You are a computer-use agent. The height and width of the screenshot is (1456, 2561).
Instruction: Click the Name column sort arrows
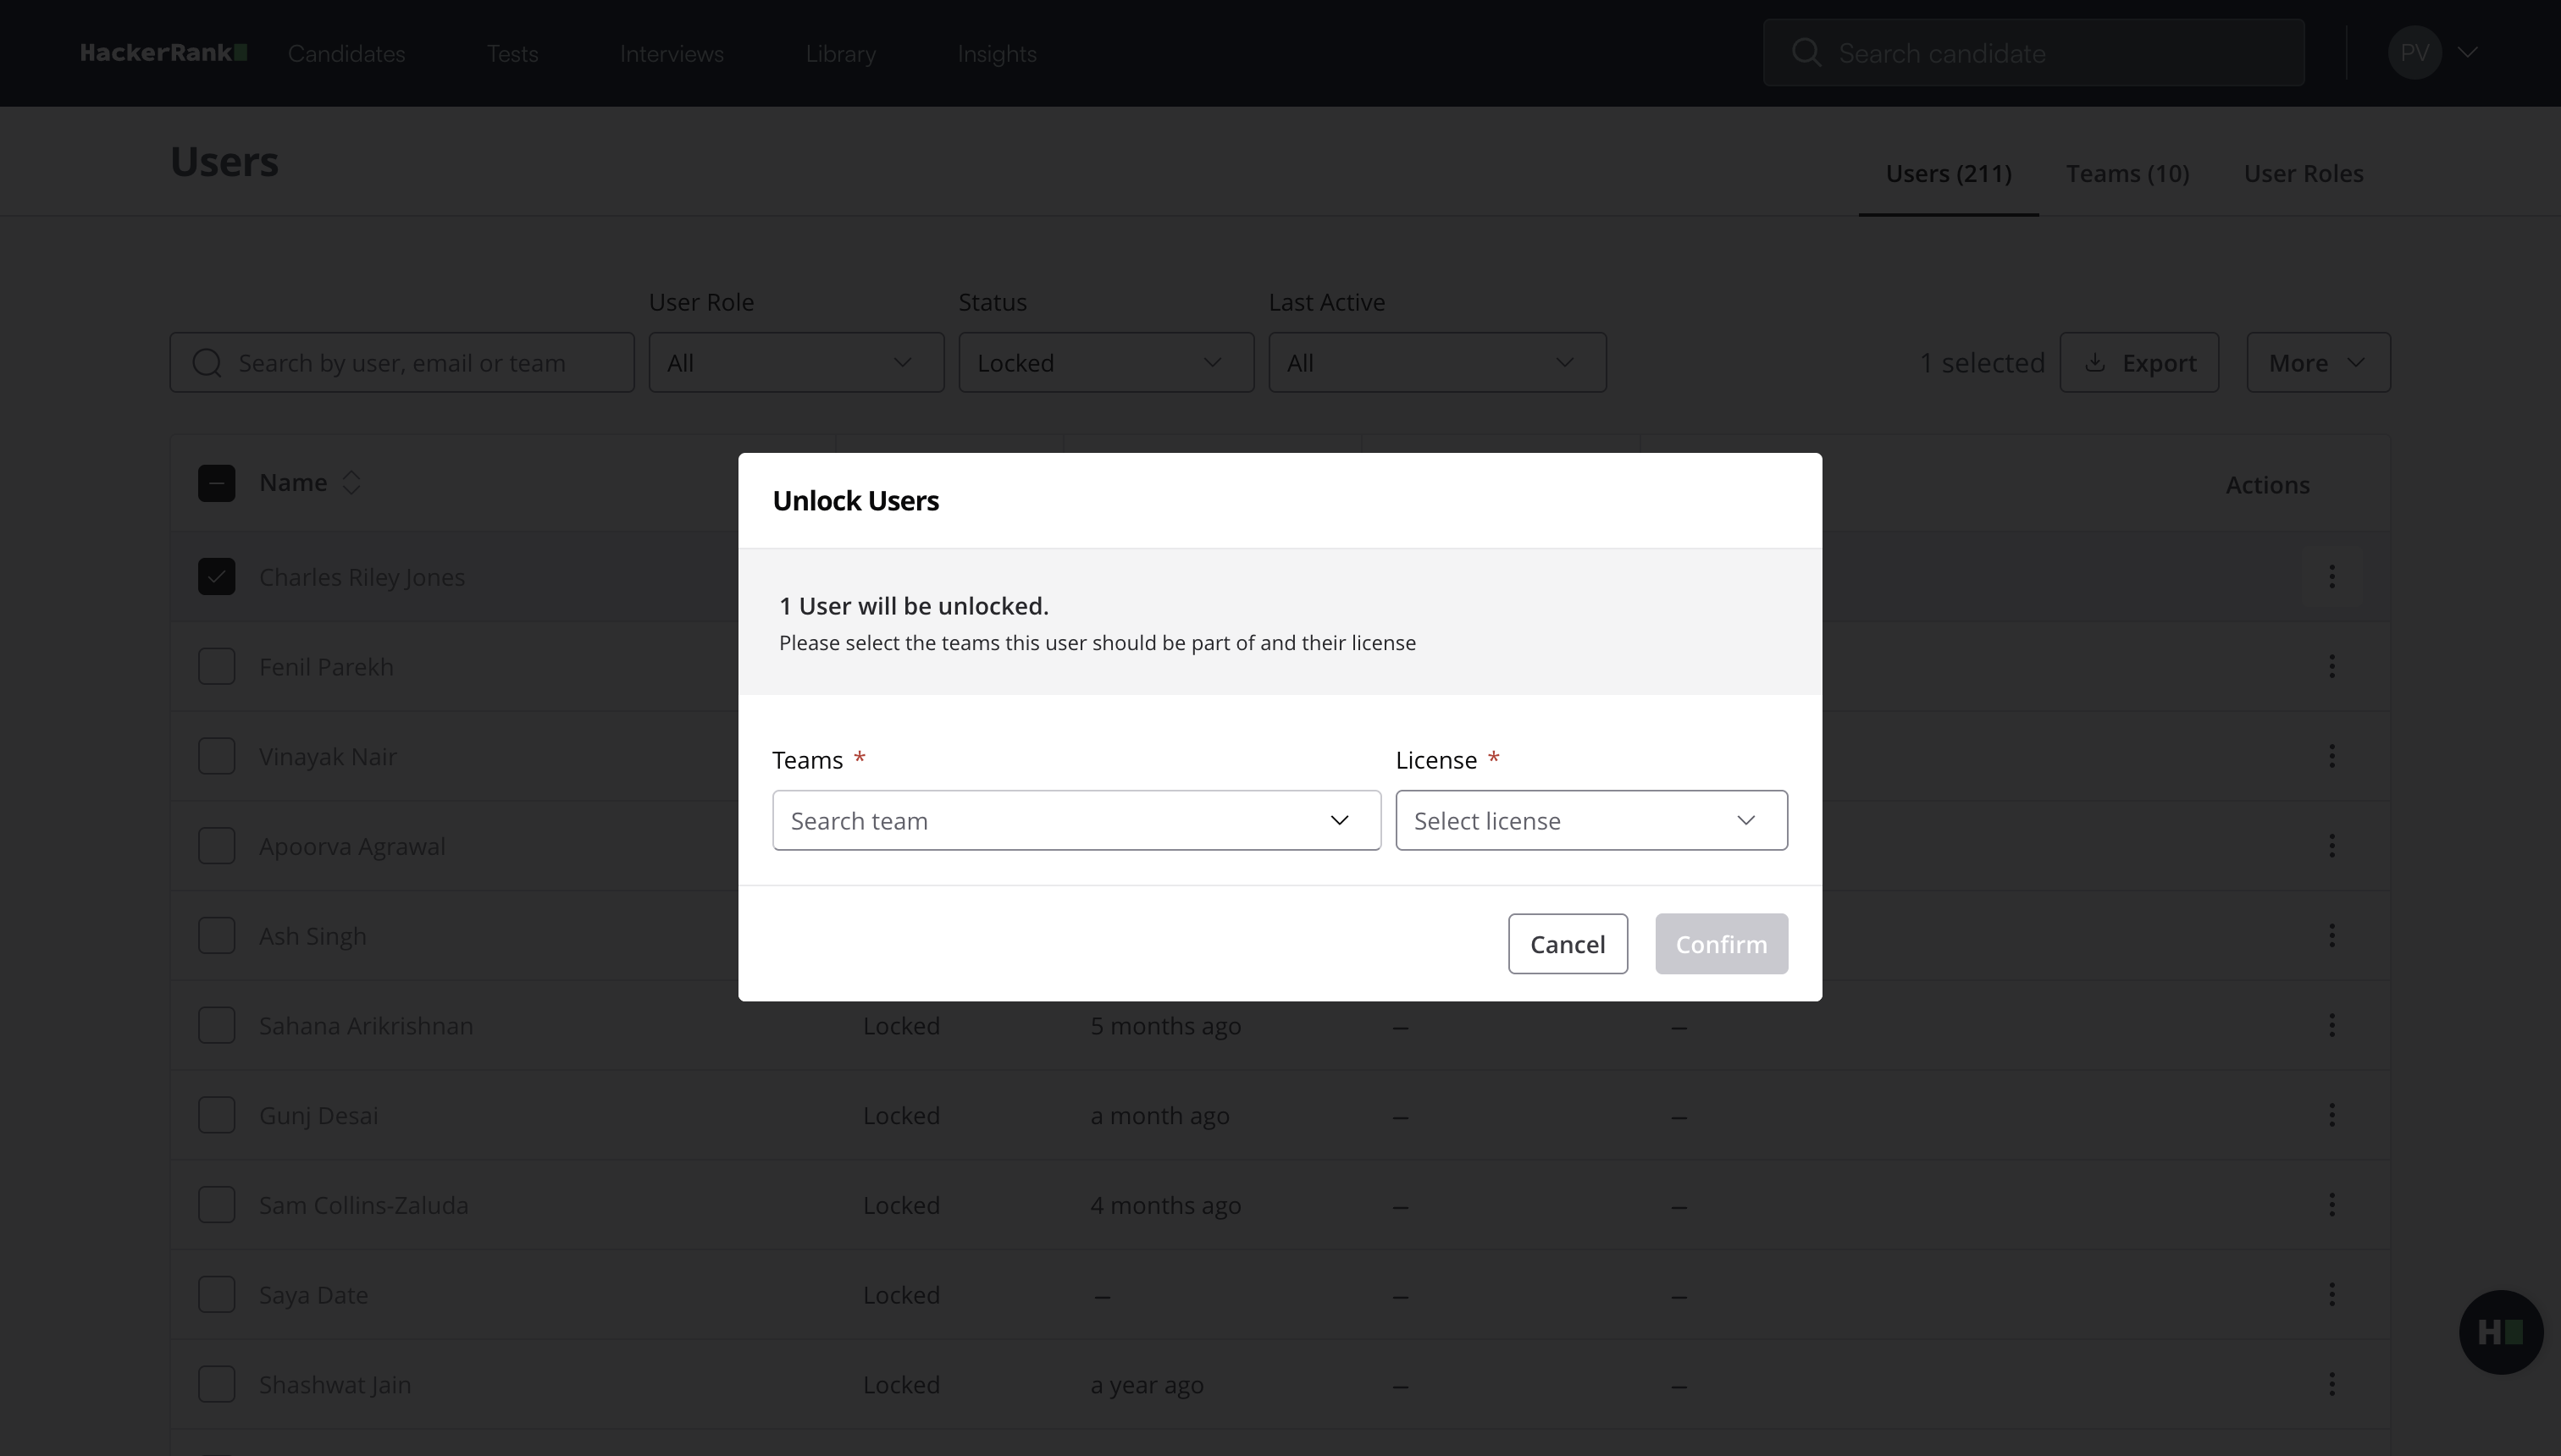[x=351, y=483]
